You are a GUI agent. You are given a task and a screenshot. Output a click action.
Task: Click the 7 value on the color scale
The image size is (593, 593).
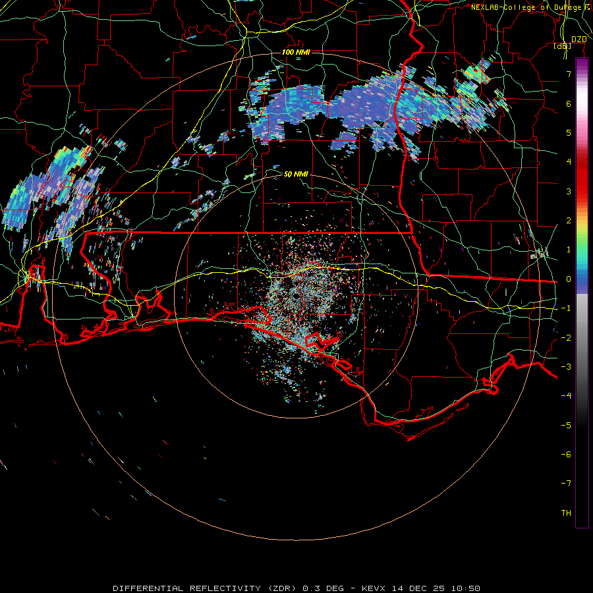pos(569,74)
